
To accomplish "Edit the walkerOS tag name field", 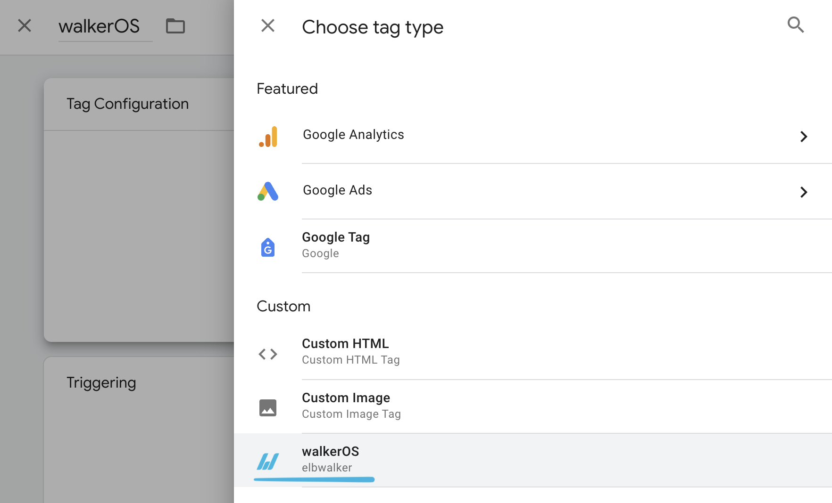I will click(105, 27).
